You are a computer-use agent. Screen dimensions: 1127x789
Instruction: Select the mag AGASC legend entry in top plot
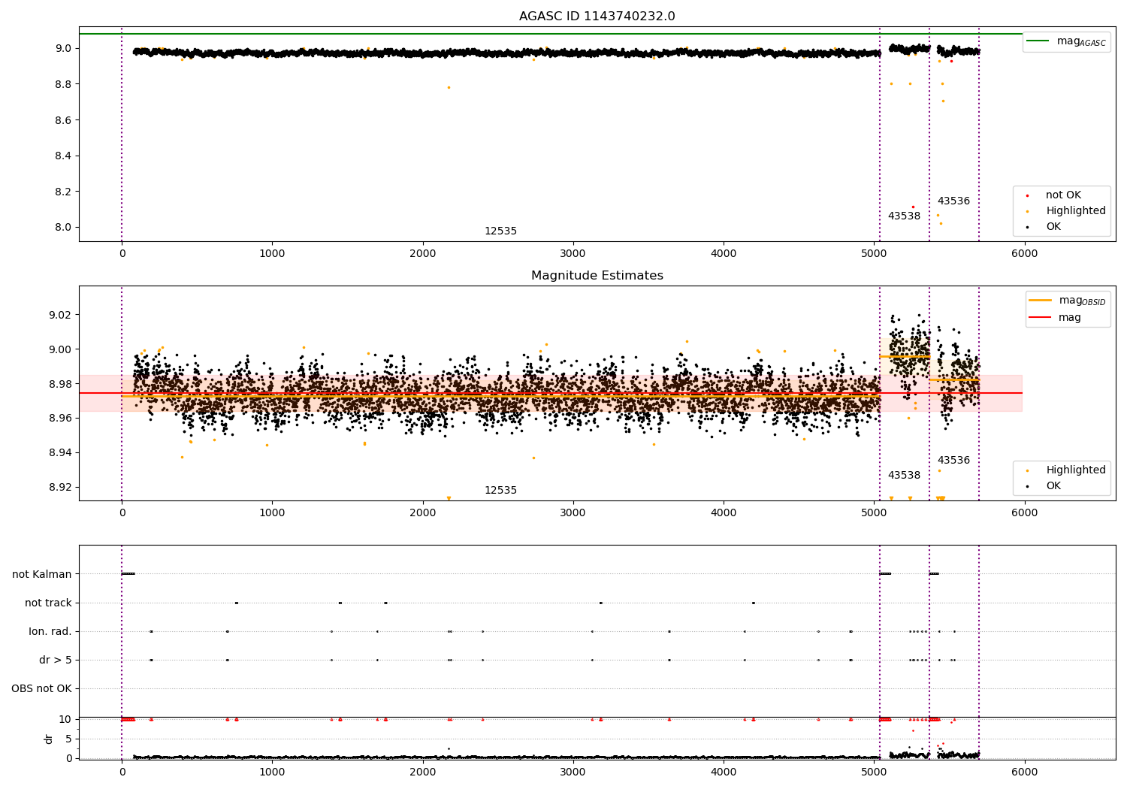pyautogui.click(x=1066, y=41)
